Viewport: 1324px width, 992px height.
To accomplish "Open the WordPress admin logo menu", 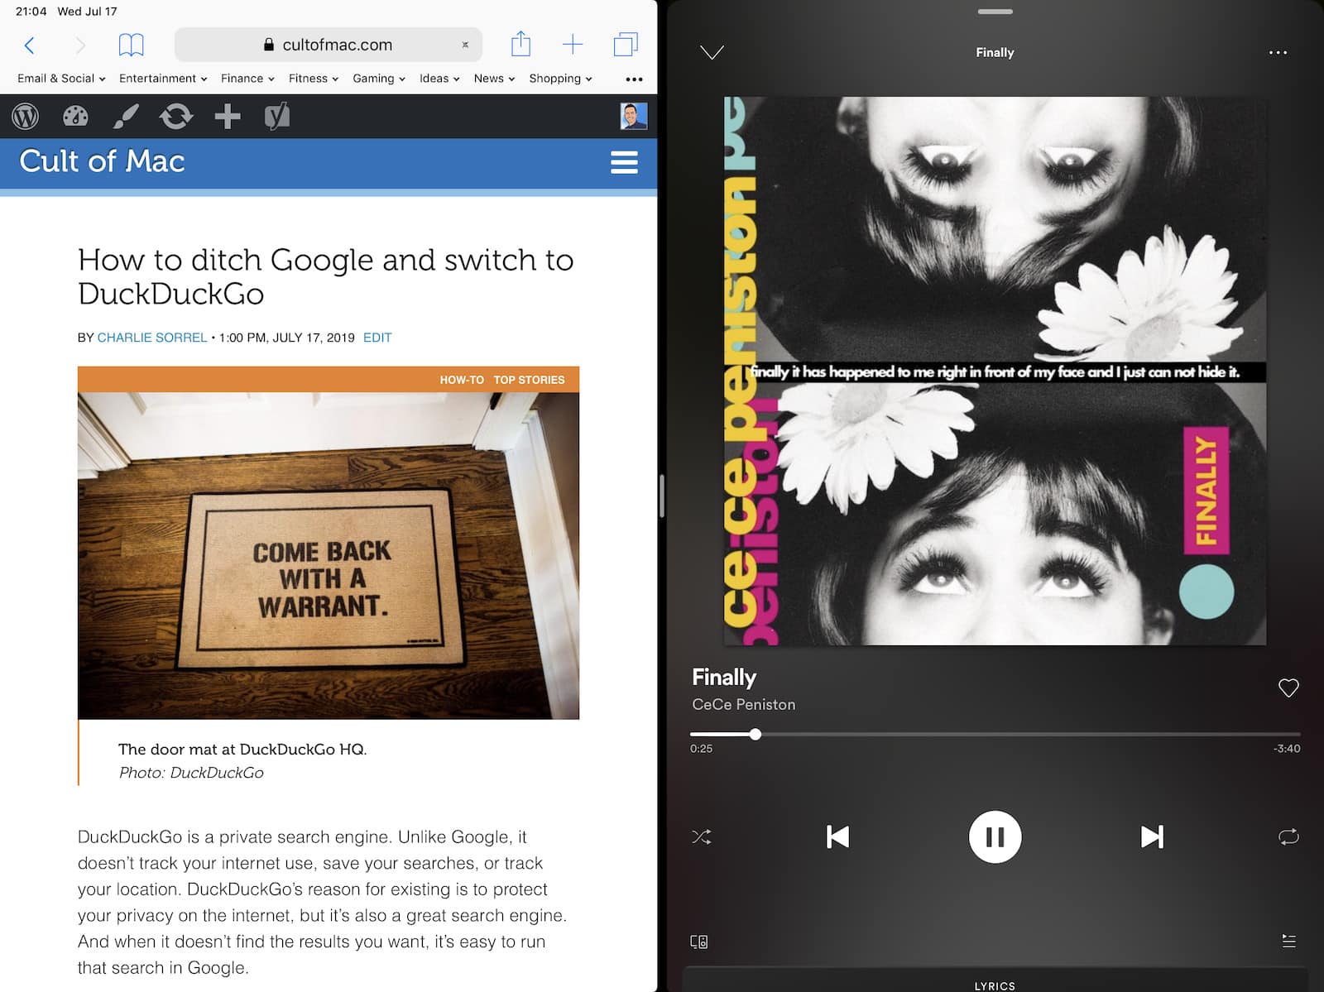I will [26, 117].
